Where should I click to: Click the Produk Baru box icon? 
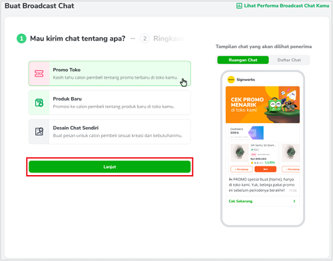[x=39, y=103]
